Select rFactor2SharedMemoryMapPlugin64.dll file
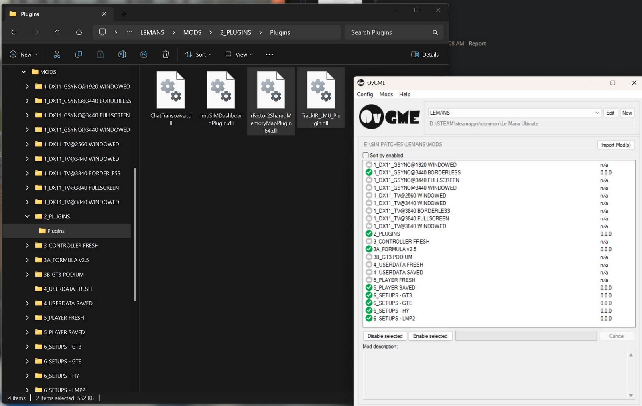This screenshot has height=406, width=642. pos(271,101)
